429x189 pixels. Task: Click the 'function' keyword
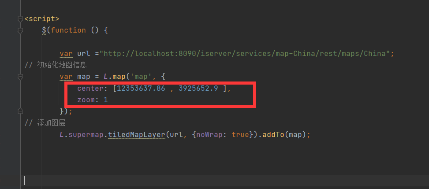[68, 30]
